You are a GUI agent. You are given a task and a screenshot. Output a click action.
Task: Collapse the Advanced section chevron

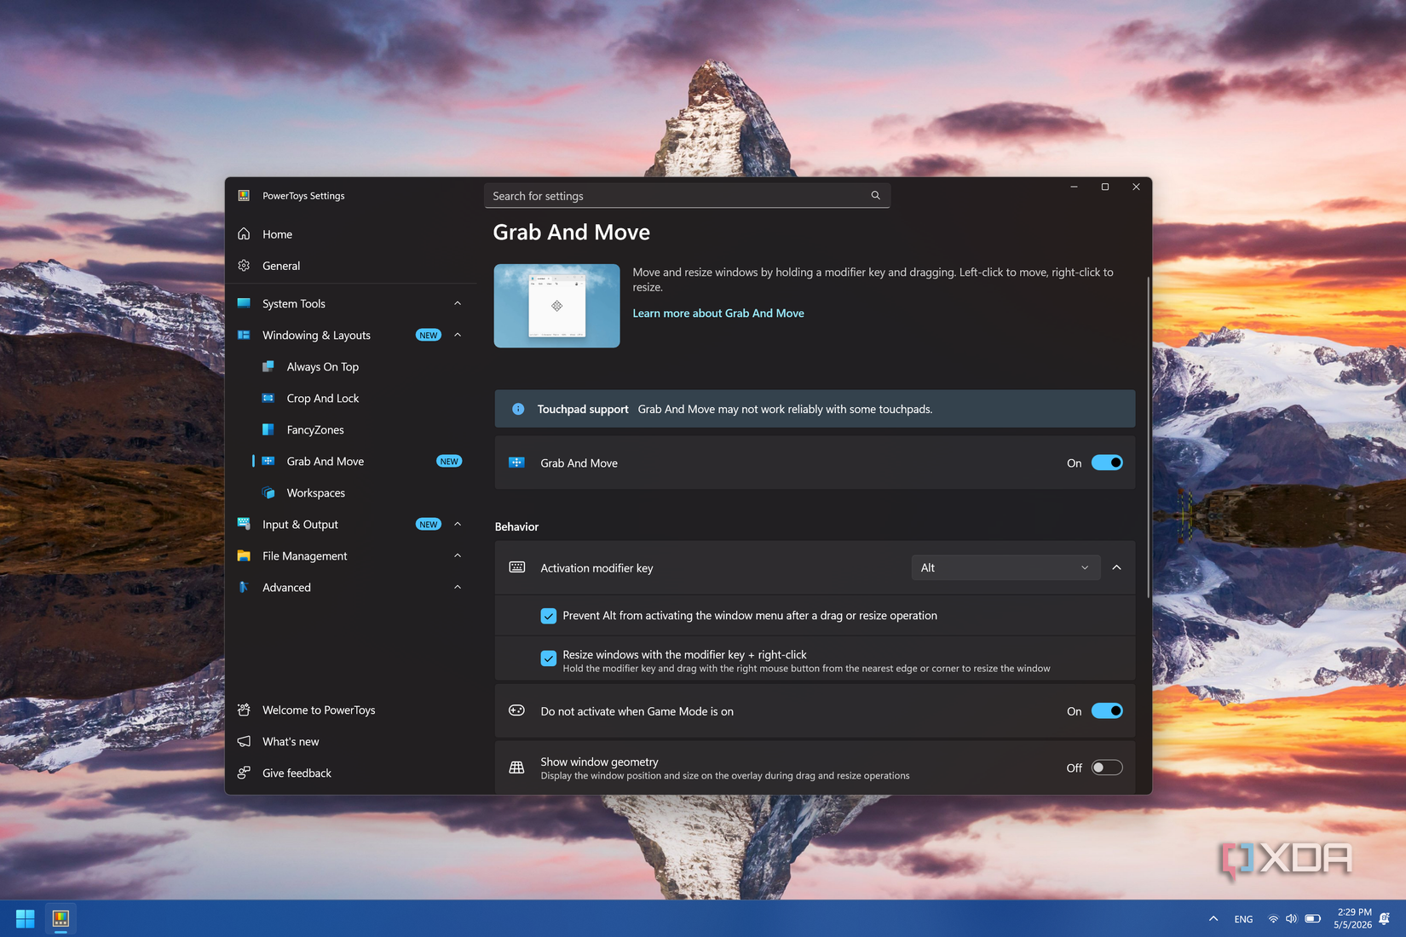458,587
